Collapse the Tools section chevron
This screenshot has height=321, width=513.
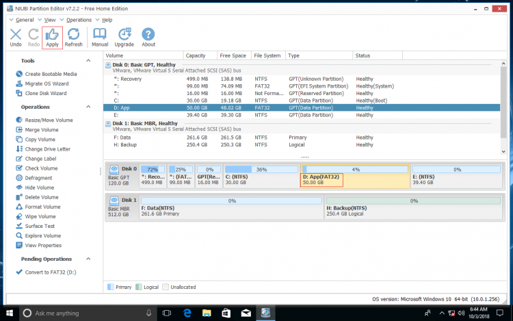tap(88, 60)
